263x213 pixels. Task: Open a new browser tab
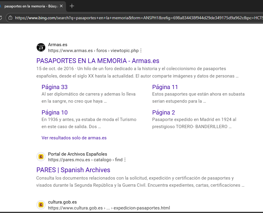tap(72, 6)
